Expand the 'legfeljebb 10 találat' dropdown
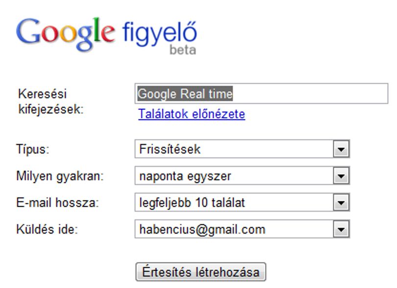This screenshot has width=397, height=288. (x=242, y=202)
